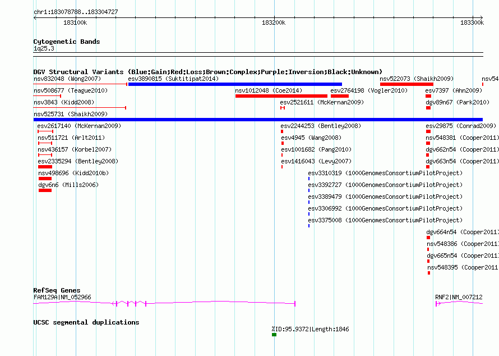Click the nsv511721 (Arlt2011) label
Image resolution: width=499 pixels, height=356 pixels.
tap(71, 138)
